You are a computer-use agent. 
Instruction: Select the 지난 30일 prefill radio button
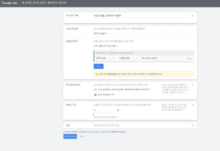tap(95, 89)
